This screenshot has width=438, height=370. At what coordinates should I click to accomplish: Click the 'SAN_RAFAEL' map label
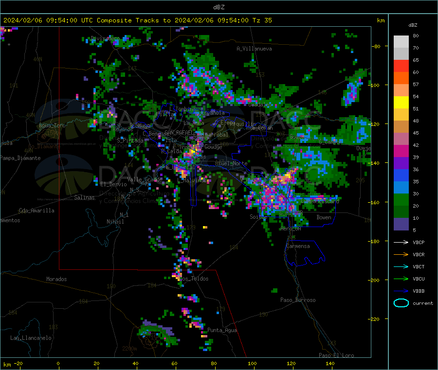point(179,133)
